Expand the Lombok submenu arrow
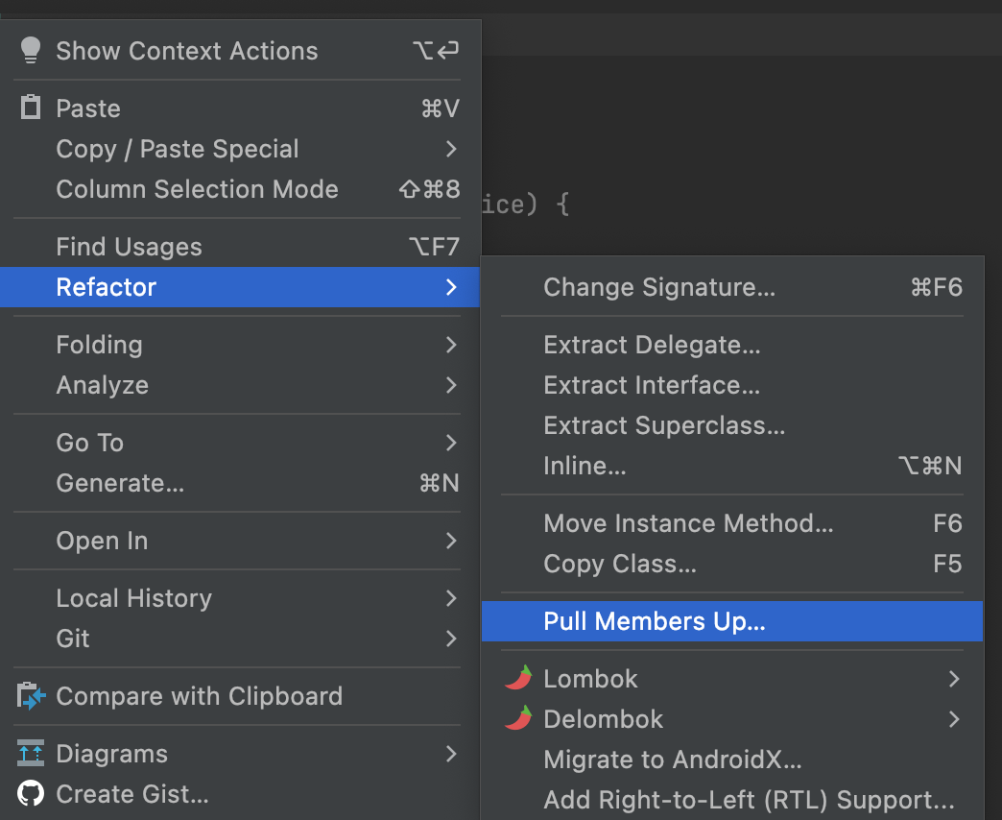The width and height of the screenshot is (1002, 820). [x=953, y=679]
